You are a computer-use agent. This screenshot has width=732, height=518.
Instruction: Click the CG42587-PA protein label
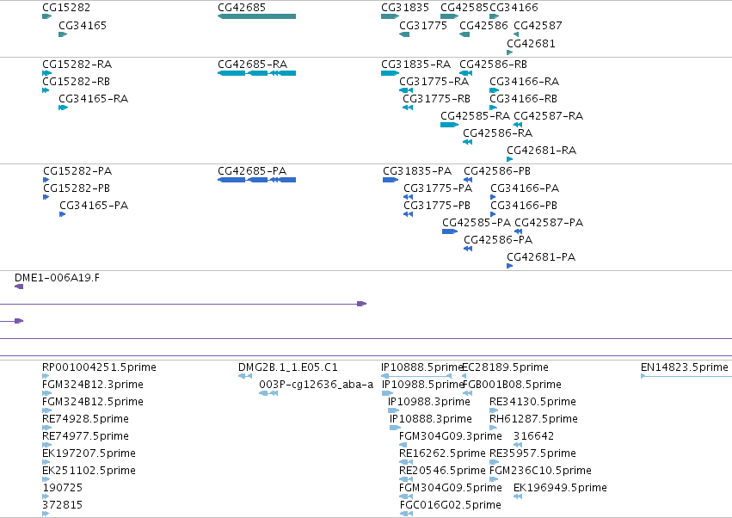coord(549,223)
